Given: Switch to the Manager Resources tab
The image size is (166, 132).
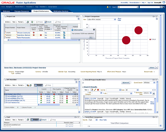Looking at the screenshot, I should click(x=22, y=11).
